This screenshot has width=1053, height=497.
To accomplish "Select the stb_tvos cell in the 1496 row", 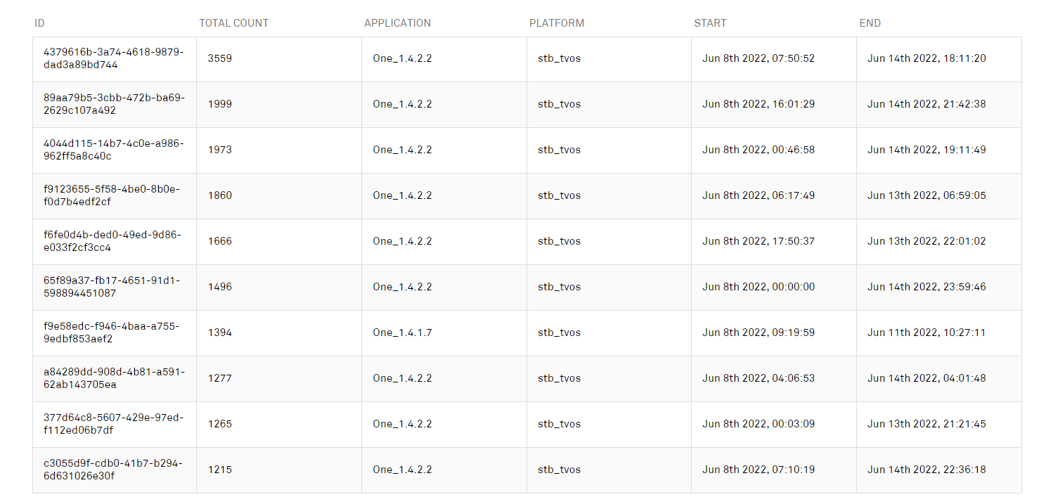I will pyautogui.click(x=559, y=287).
